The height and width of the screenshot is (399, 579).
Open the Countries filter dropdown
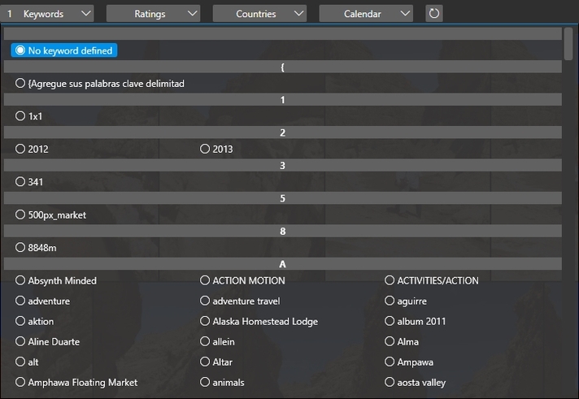tap(259, 14)
